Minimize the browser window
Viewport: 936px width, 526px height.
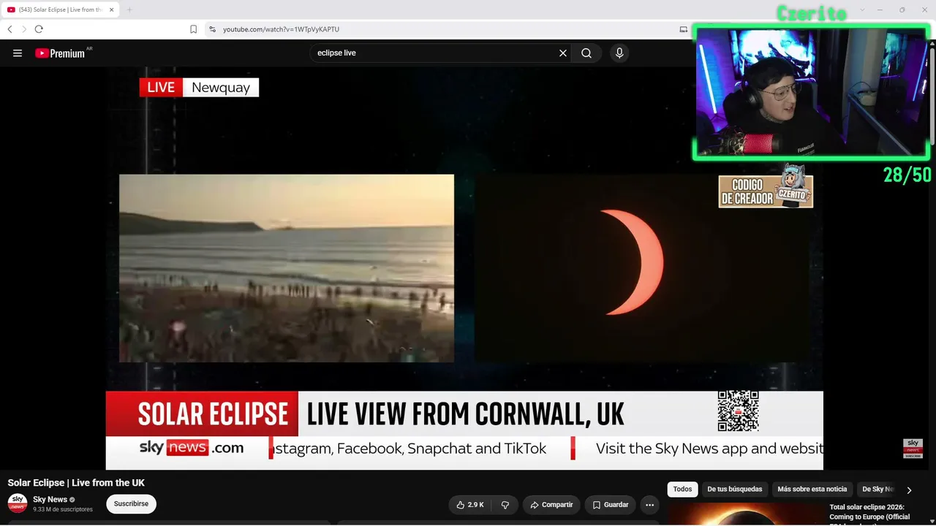click(880, 9)
